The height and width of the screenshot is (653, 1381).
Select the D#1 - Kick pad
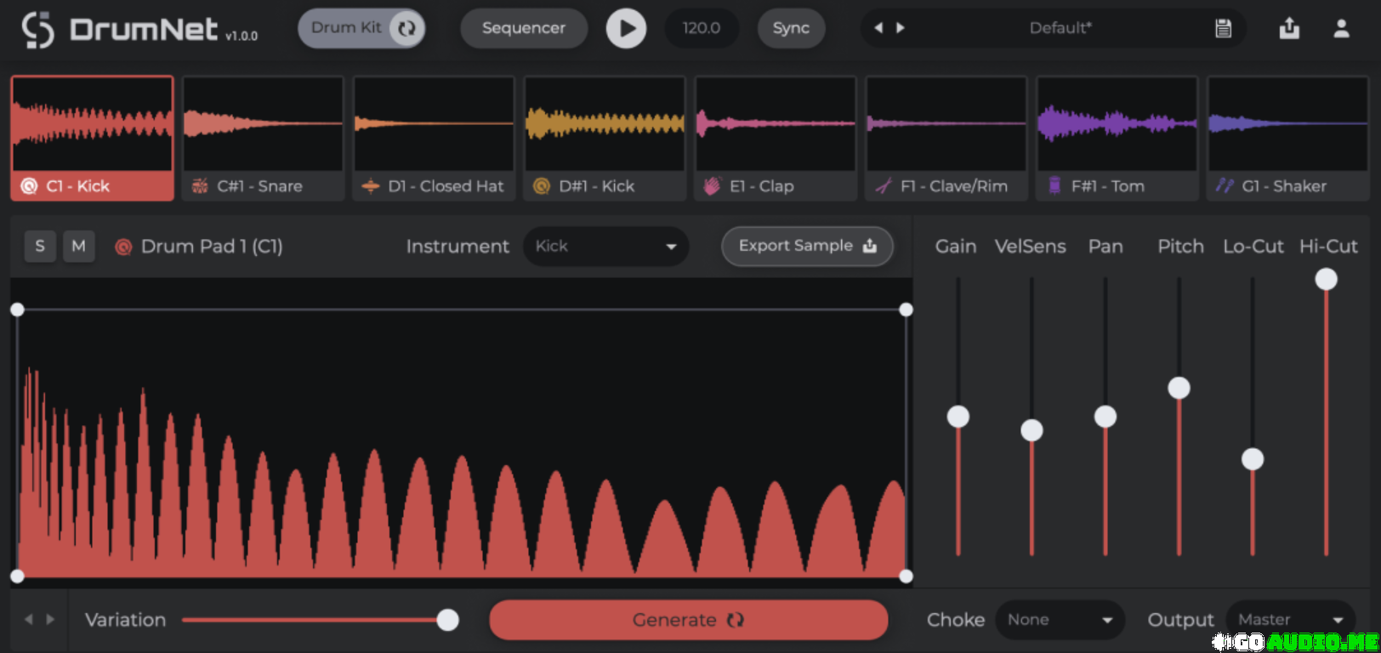tap(605, 139)
